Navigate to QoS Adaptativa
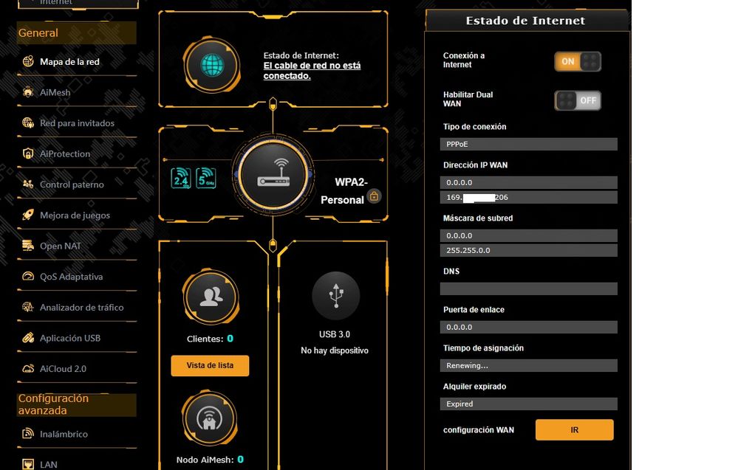Image resolution: width=738 pixels, height=470 pixels. [71, 277]
